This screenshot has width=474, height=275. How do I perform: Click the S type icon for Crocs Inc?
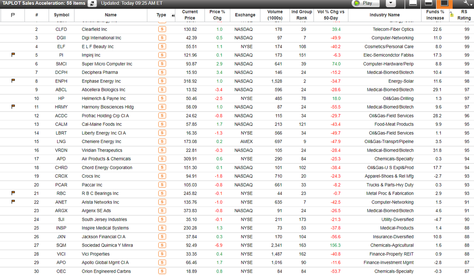[x=161, y=176]
